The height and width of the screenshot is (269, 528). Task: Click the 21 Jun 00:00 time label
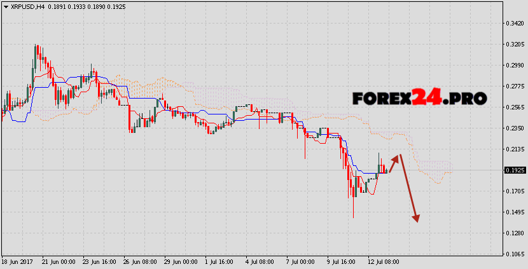tap(59, 261)
